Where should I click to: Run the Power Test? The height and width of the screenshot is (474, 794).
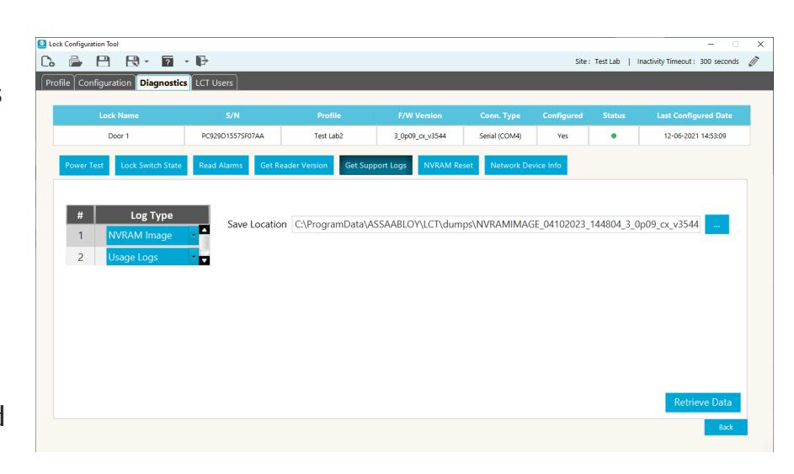pos(84,165)
